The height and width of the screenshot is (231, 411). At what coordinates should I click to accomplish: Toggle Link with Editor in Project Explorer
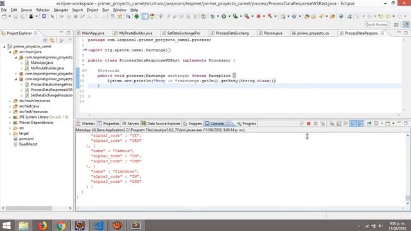pos(52,40)
